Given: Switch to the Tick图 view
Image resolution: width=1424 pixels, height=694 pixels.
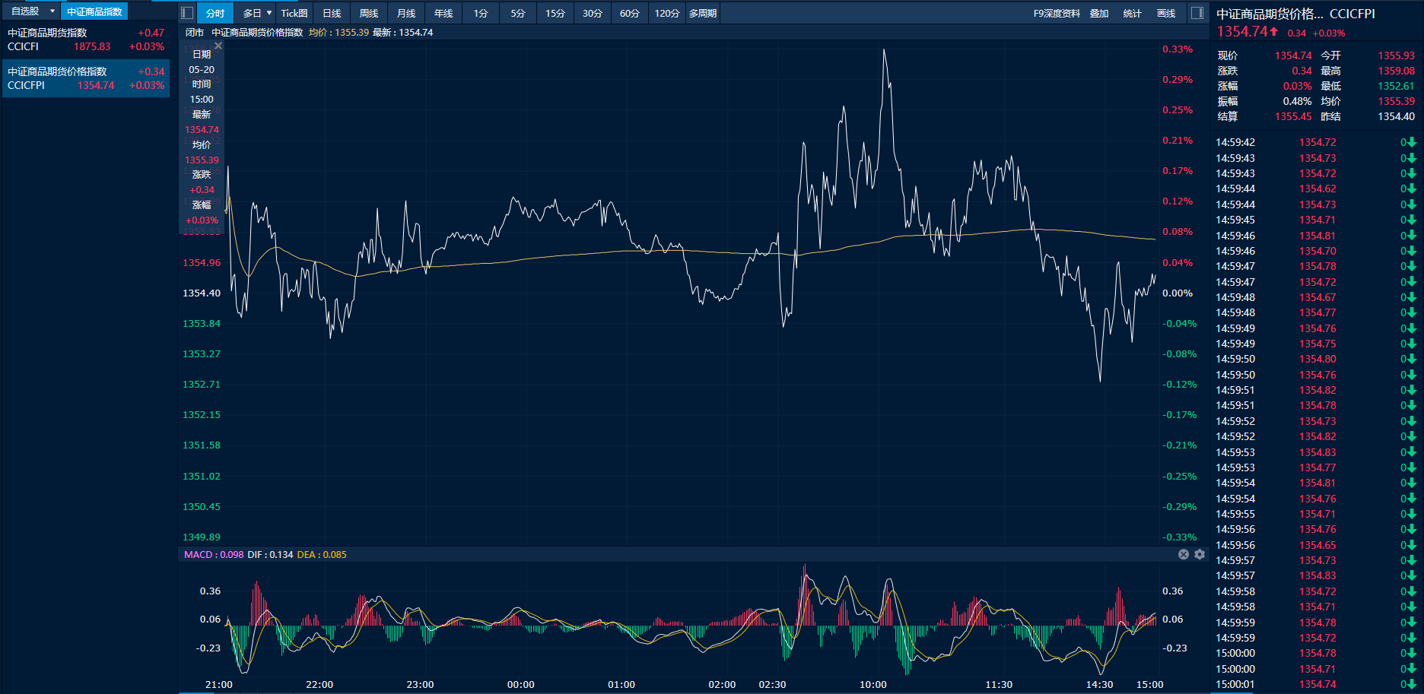Looking at the screenshot, I should 294,13.
